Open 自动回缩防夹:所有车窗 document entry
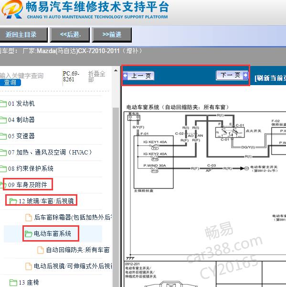 click(x=78, y=250)
